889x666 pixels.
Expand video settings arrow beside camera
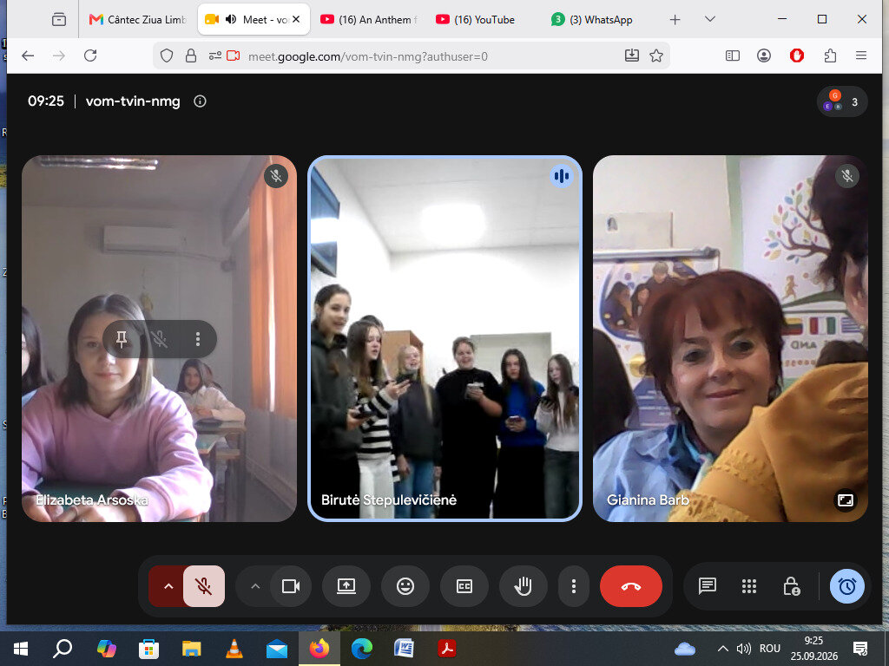click(x=255, y=586)
